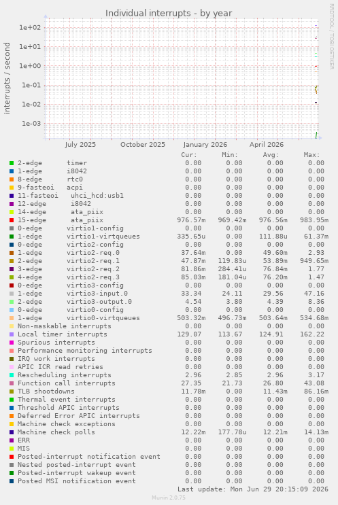Click the pink Function call interrupts swatch
The image size is (338, 505).
(x=12, y=383)
